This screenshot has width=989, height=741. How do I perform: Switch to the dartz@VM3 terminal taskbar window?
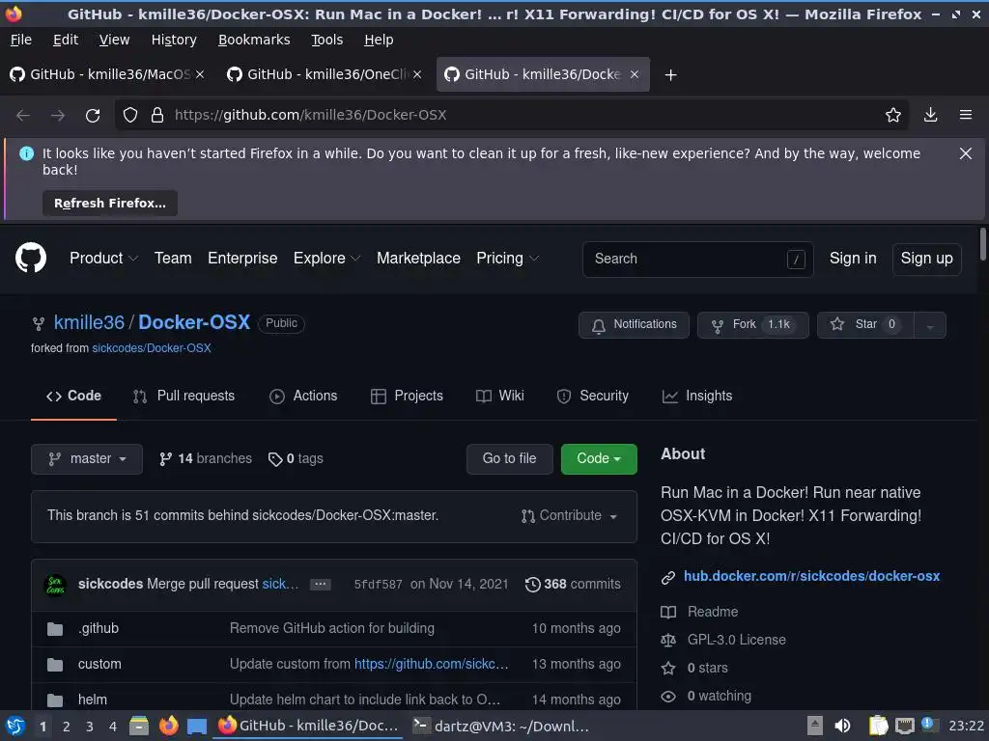tap(502, 726)
